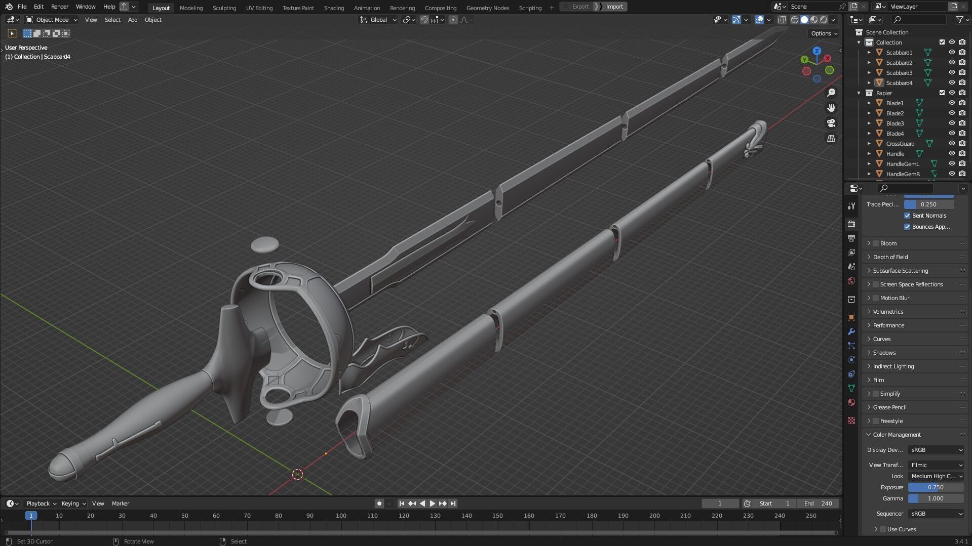Open the Physics properties tab

click(x=851, y=360)
